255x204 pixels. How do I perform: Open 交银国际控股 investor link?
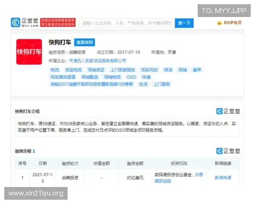(179, 178)
